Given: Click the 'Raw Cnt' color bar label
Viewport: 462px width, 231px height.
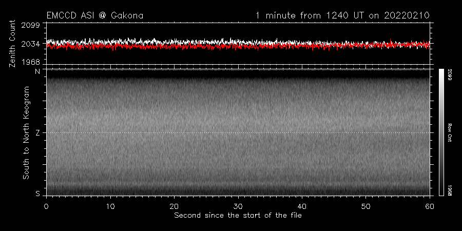Looking at the screenshot, I should coord(450,132).
